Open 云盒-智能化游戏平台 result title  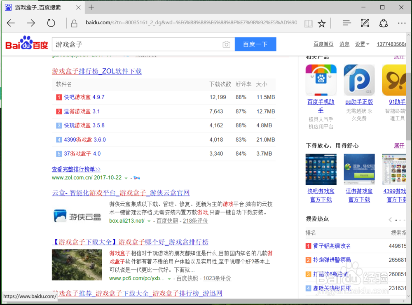click(121, 193)
